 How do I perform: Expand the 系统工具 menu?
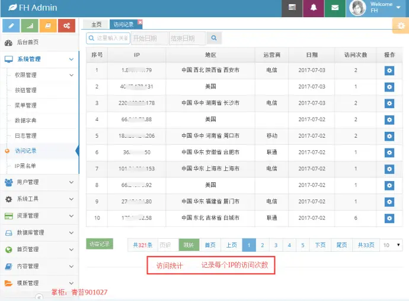[x=39, y=199]
